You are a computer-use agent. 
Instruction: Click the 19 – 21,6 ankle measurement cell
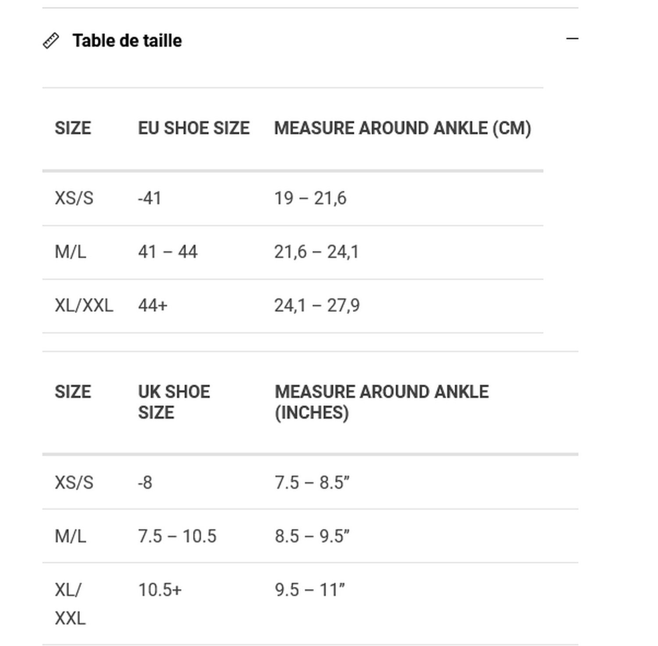(x=310, y=199)
